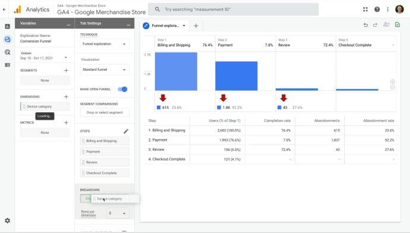Click the Step 1 funnel bar

click(176, 71)
